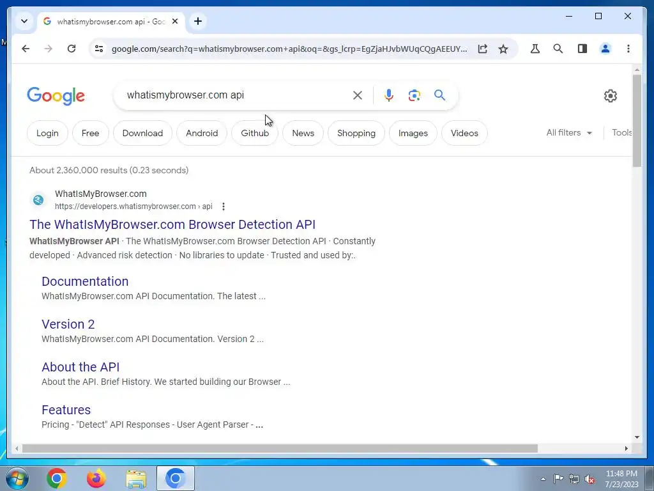
Task: Open About the API sitelink
Action: [80, 367]
